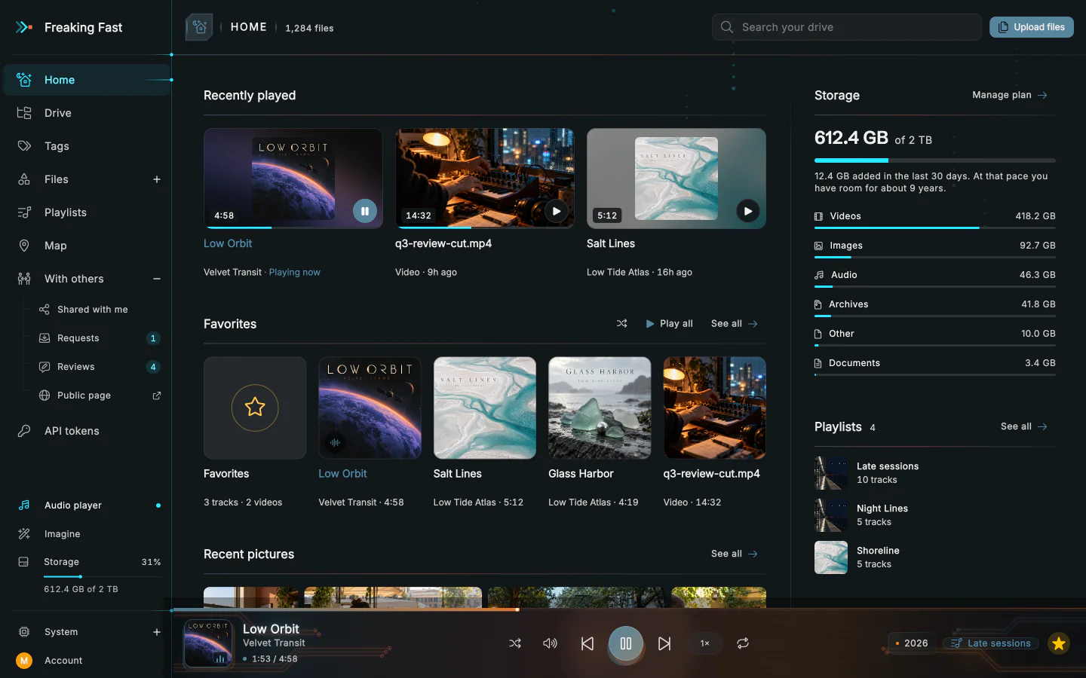Click in the Search your drive field
The image size is (1086, 678).
click(x=846, y=27)
